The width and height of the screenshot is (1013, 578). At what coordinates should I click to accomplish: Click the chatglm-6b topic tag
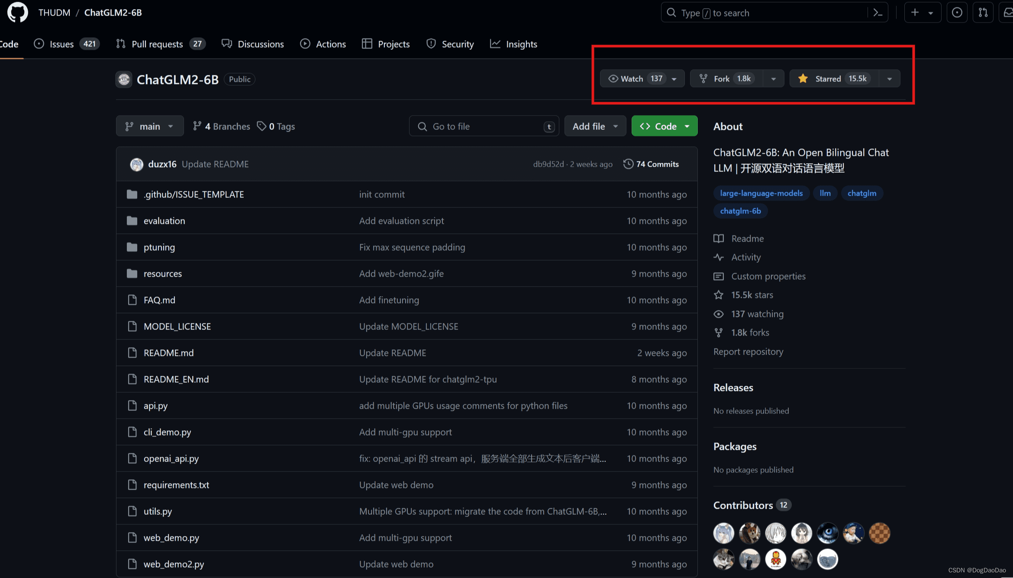(x=740, y=211)
